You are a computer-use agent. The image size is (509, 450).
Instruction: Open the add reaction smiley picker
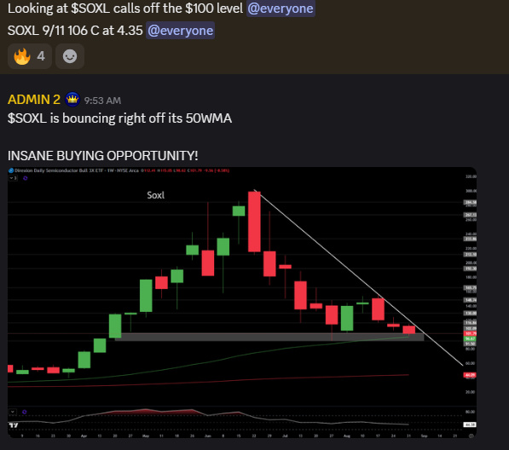70,56
